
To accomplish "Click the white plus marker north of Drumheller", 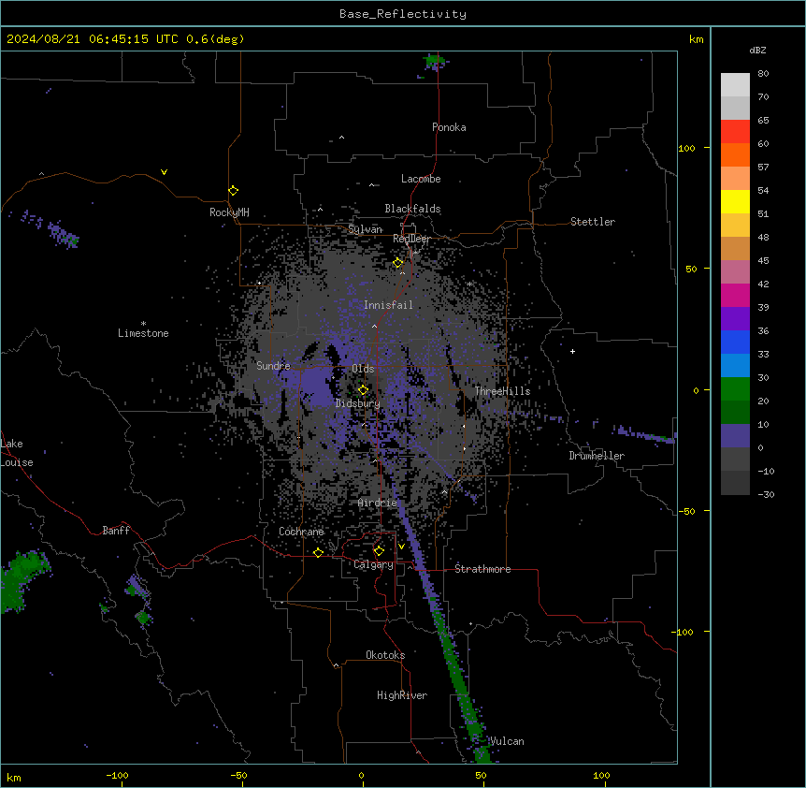I will pyautogui.click(x=572, y=351).
